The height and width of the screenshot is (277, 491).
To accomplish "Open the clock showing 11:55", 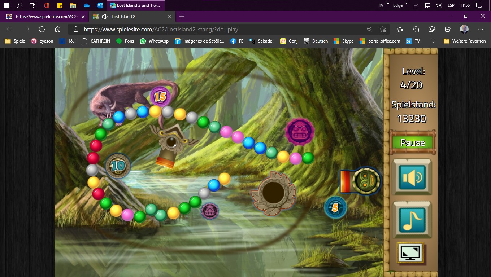I will point(465,5).
